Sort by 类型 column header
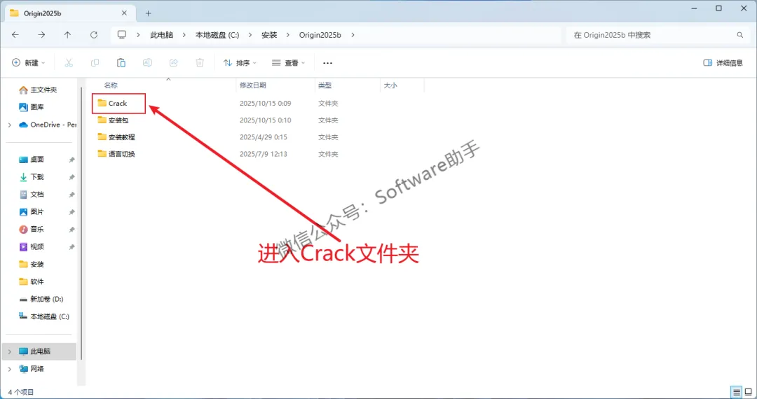 tap(325, 85)
